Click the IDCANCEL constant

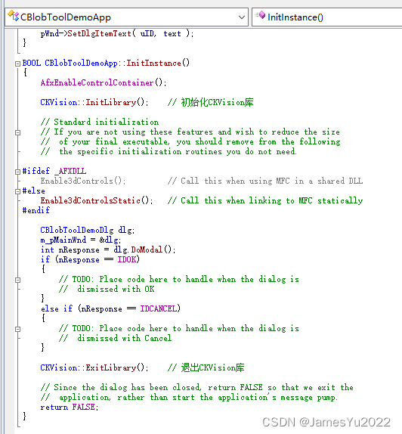(x=159, y=308)
